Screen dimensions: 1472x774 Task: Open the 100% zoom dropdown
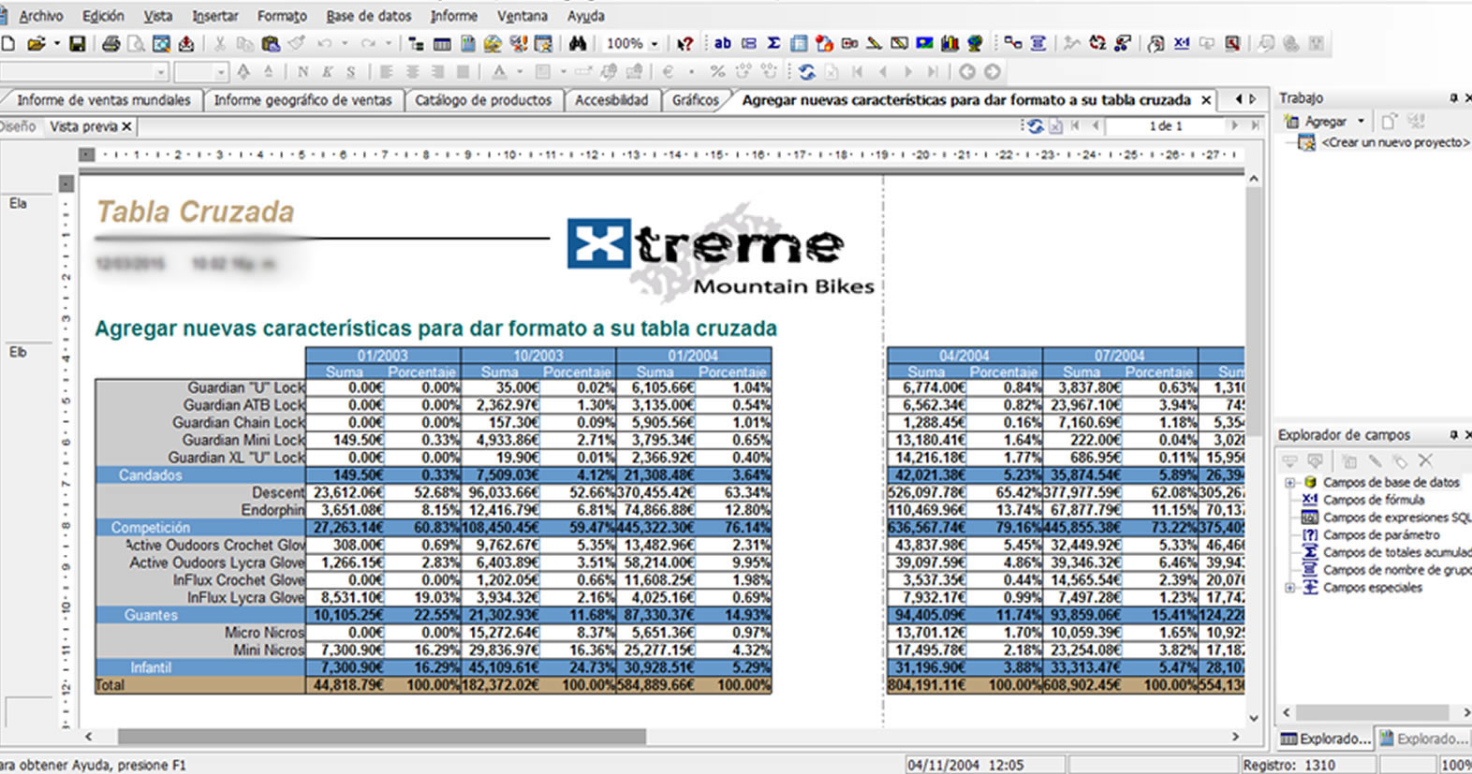click(x=655, y=44)
